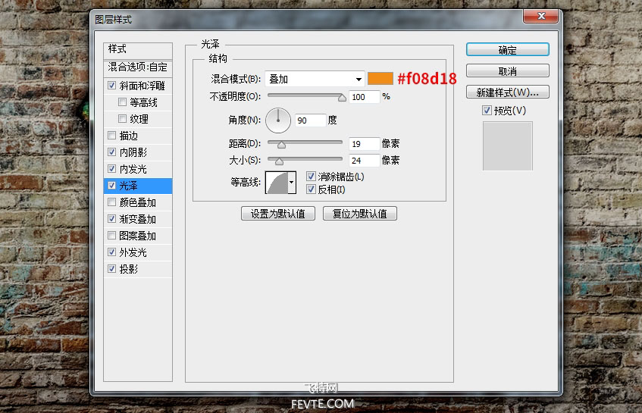Click the 大小 slider handle

click(x=279, y=161)
